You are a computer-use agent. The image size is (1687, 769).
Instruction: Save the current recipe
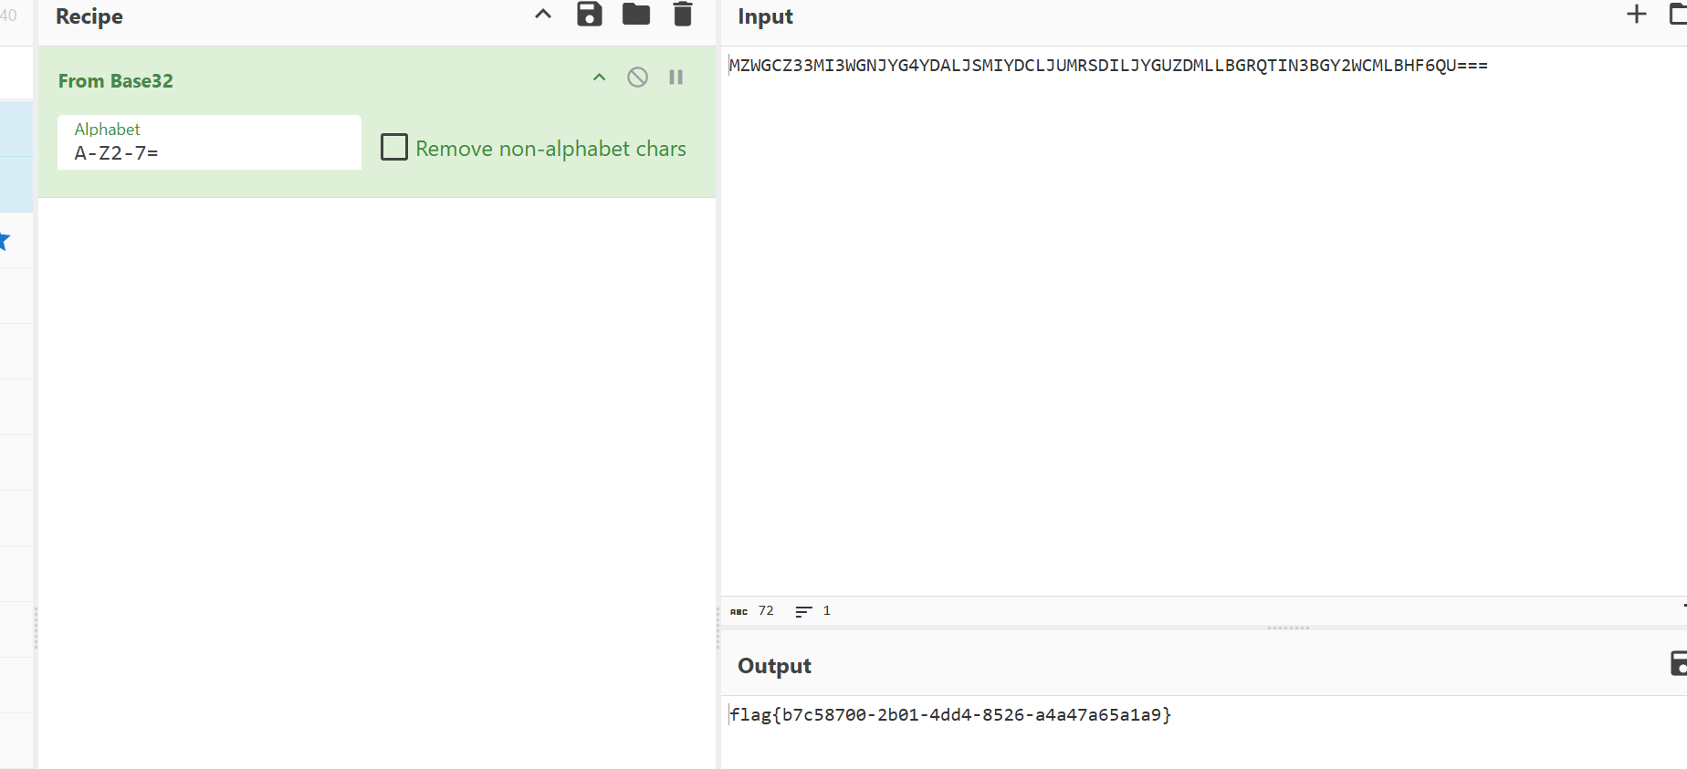[590, 14]
